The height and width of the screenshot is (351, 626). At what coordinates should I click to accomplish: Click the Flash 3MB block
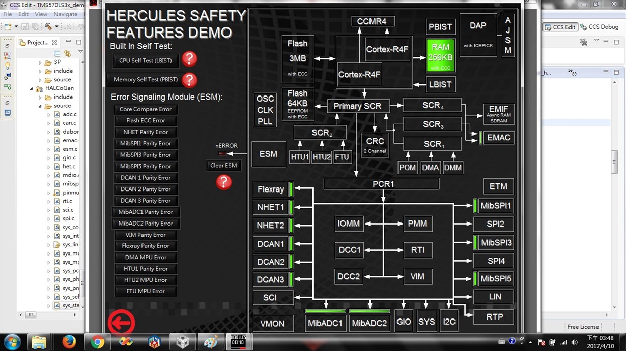[298, 58]
